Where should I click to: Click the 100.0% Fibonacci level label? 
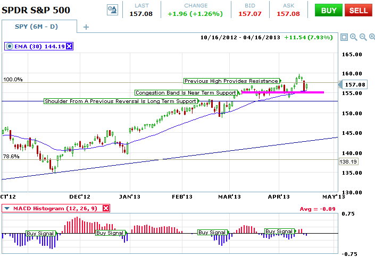pos(13,80)
